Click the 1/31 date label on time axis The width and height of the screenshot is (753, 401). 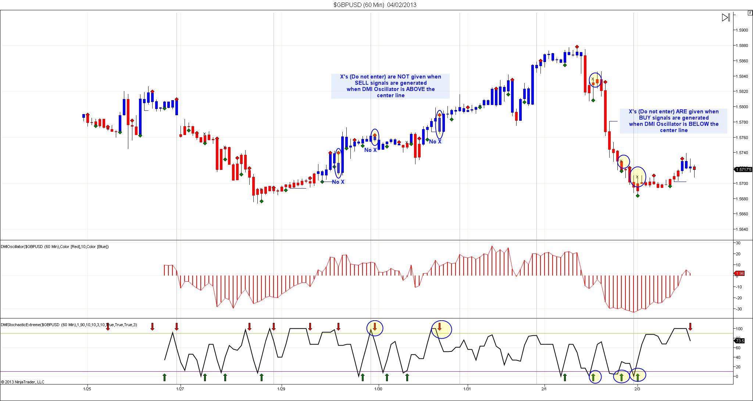(467, 389)
